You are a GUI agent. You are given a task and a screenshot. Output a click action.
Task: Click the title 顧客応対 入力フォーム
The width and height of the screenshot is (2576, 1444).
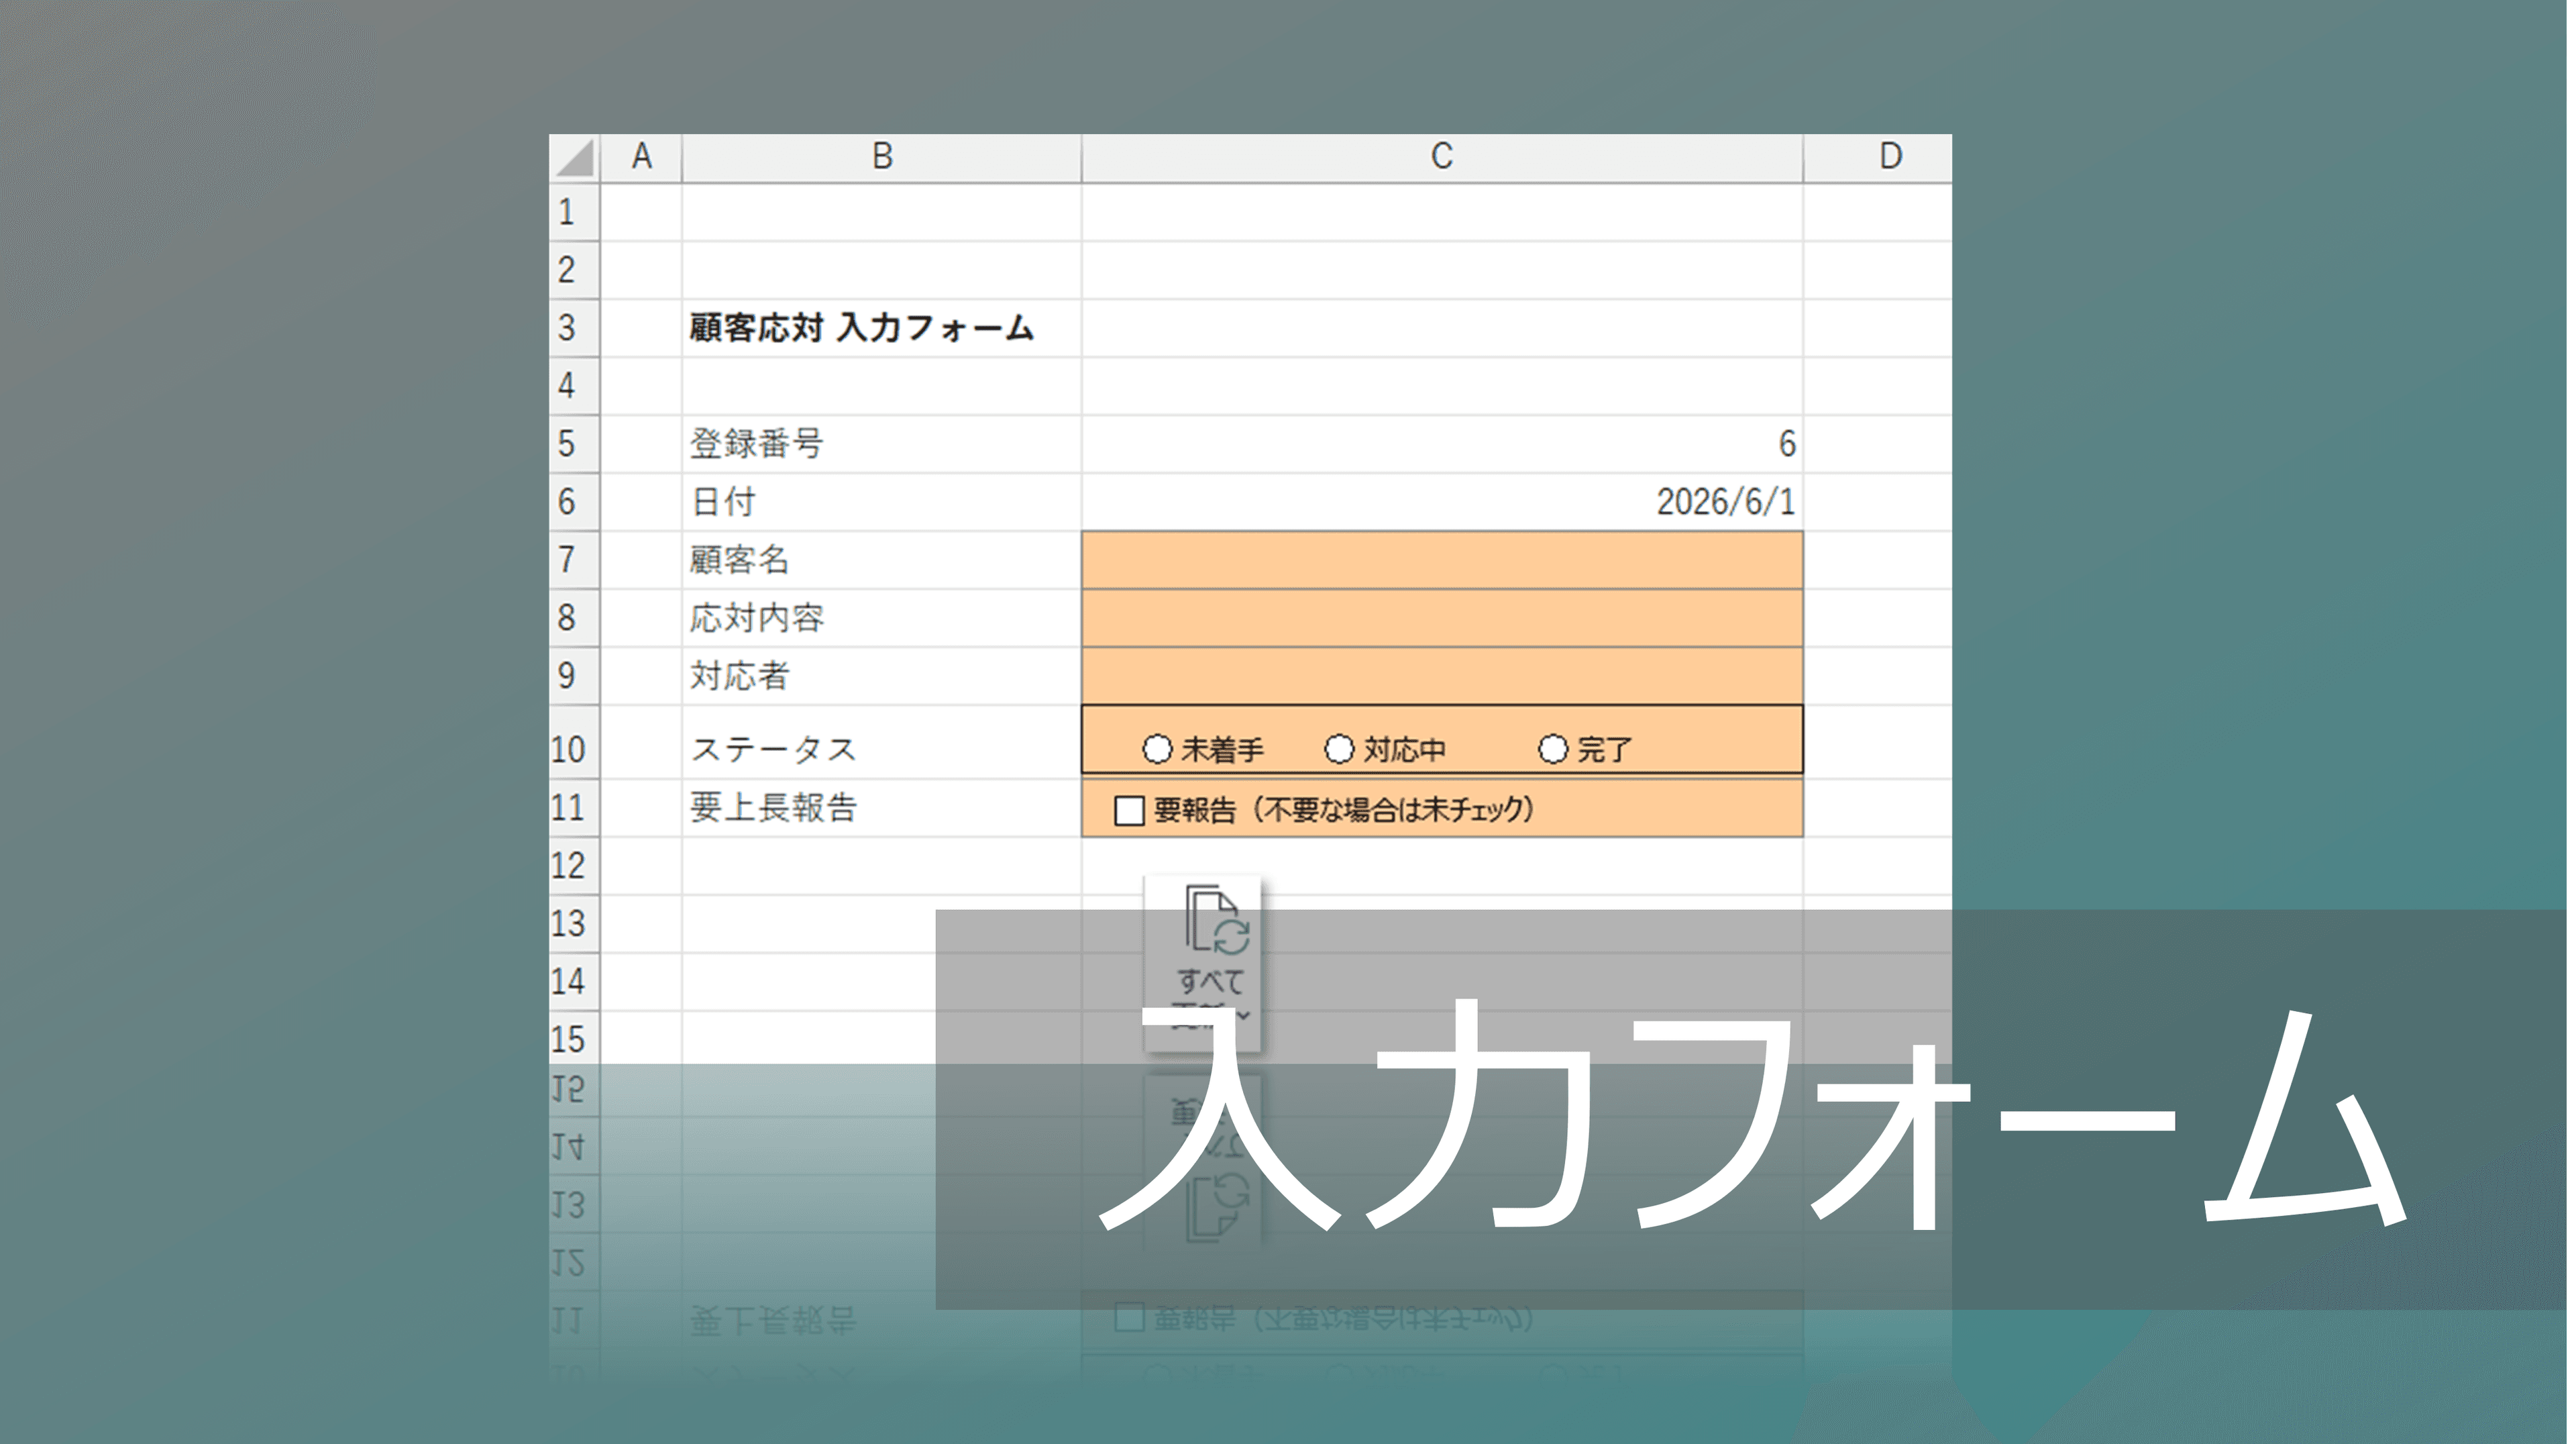pyautogui.click(x=861, y=328)
